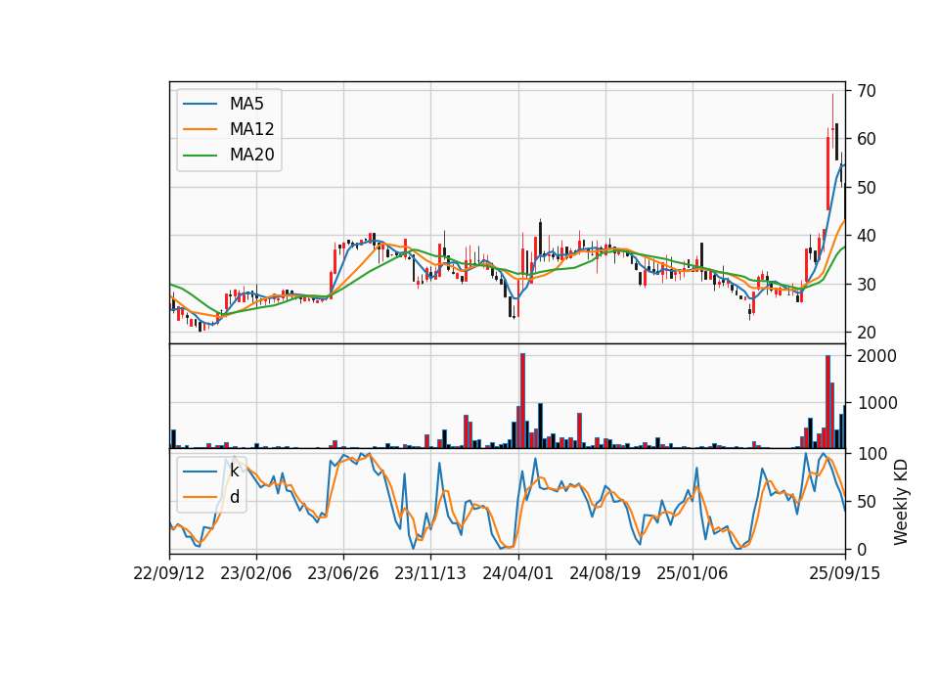
Task: Click the tallest volume bar near 24/04/01
Action: click(x=522, y=401)
